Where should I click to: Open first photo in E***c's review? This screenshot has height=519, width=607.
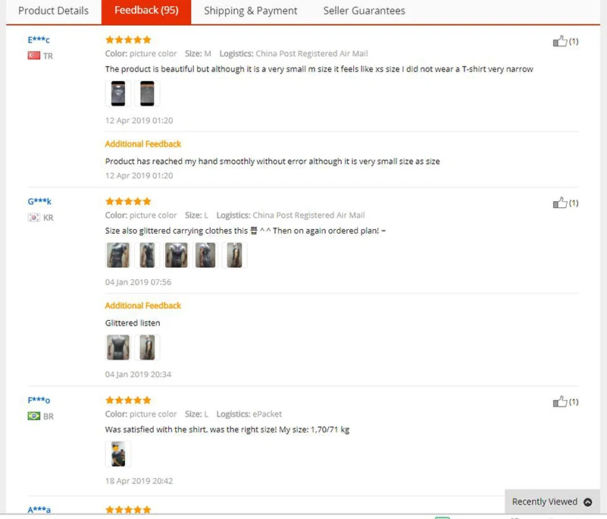118,93
